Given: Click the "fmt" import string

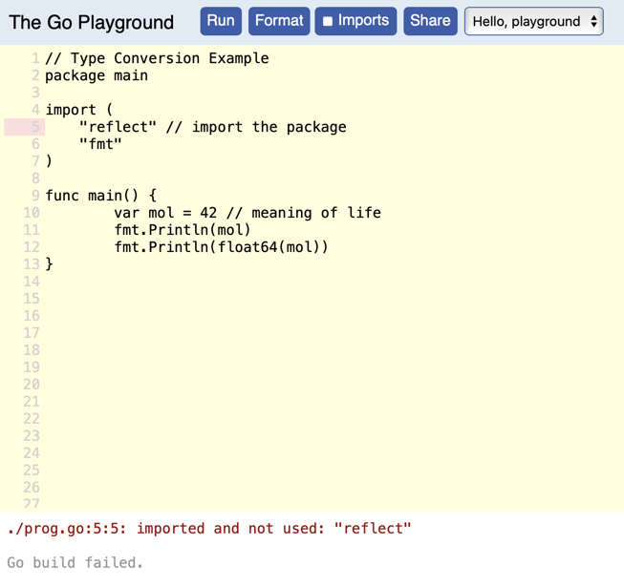Looking at the screenshot, I should 100,144.
